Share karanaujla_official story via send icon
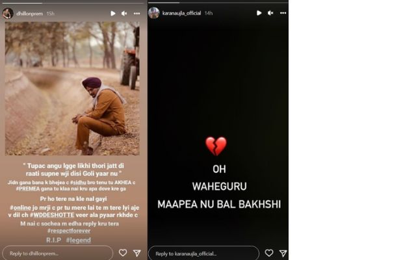Screen dimensions: 416x260 (283, 253)
